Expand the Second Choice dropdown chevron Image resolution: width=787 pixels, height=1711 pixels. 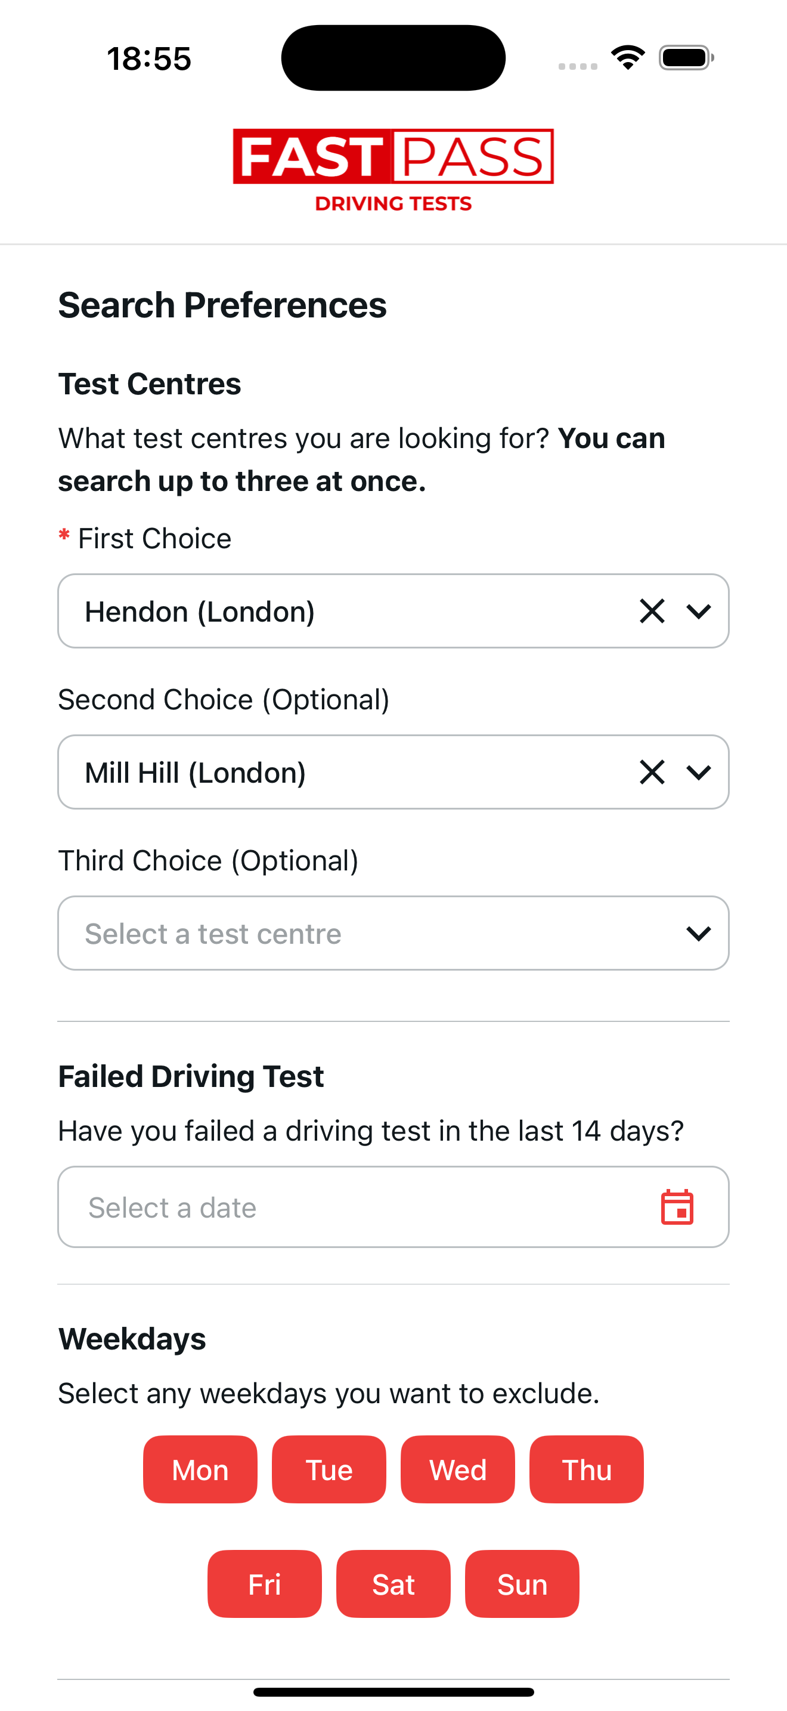pos(699,772)
